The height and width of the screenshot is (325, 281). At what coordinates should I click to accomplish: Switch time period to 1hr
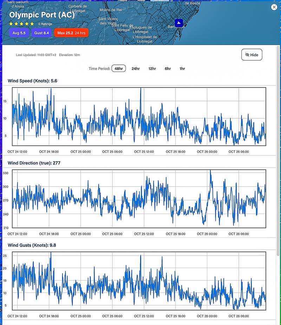click(182, 69)
